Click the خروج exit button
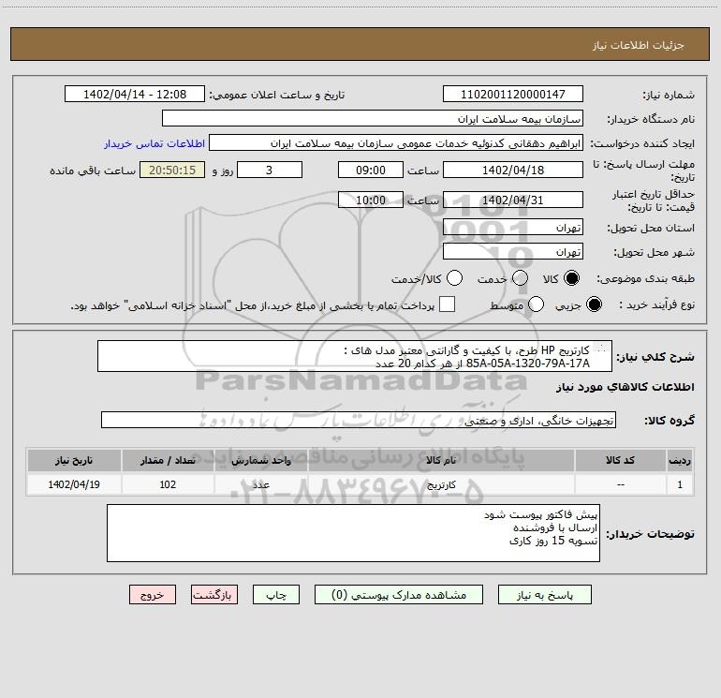 153,595
